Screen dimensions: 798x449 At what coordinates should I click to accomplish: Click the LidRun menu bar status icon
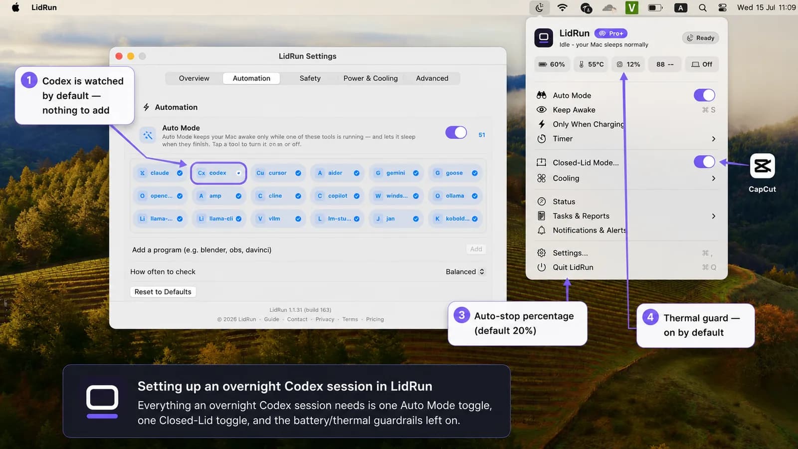(x=540, y=7)
